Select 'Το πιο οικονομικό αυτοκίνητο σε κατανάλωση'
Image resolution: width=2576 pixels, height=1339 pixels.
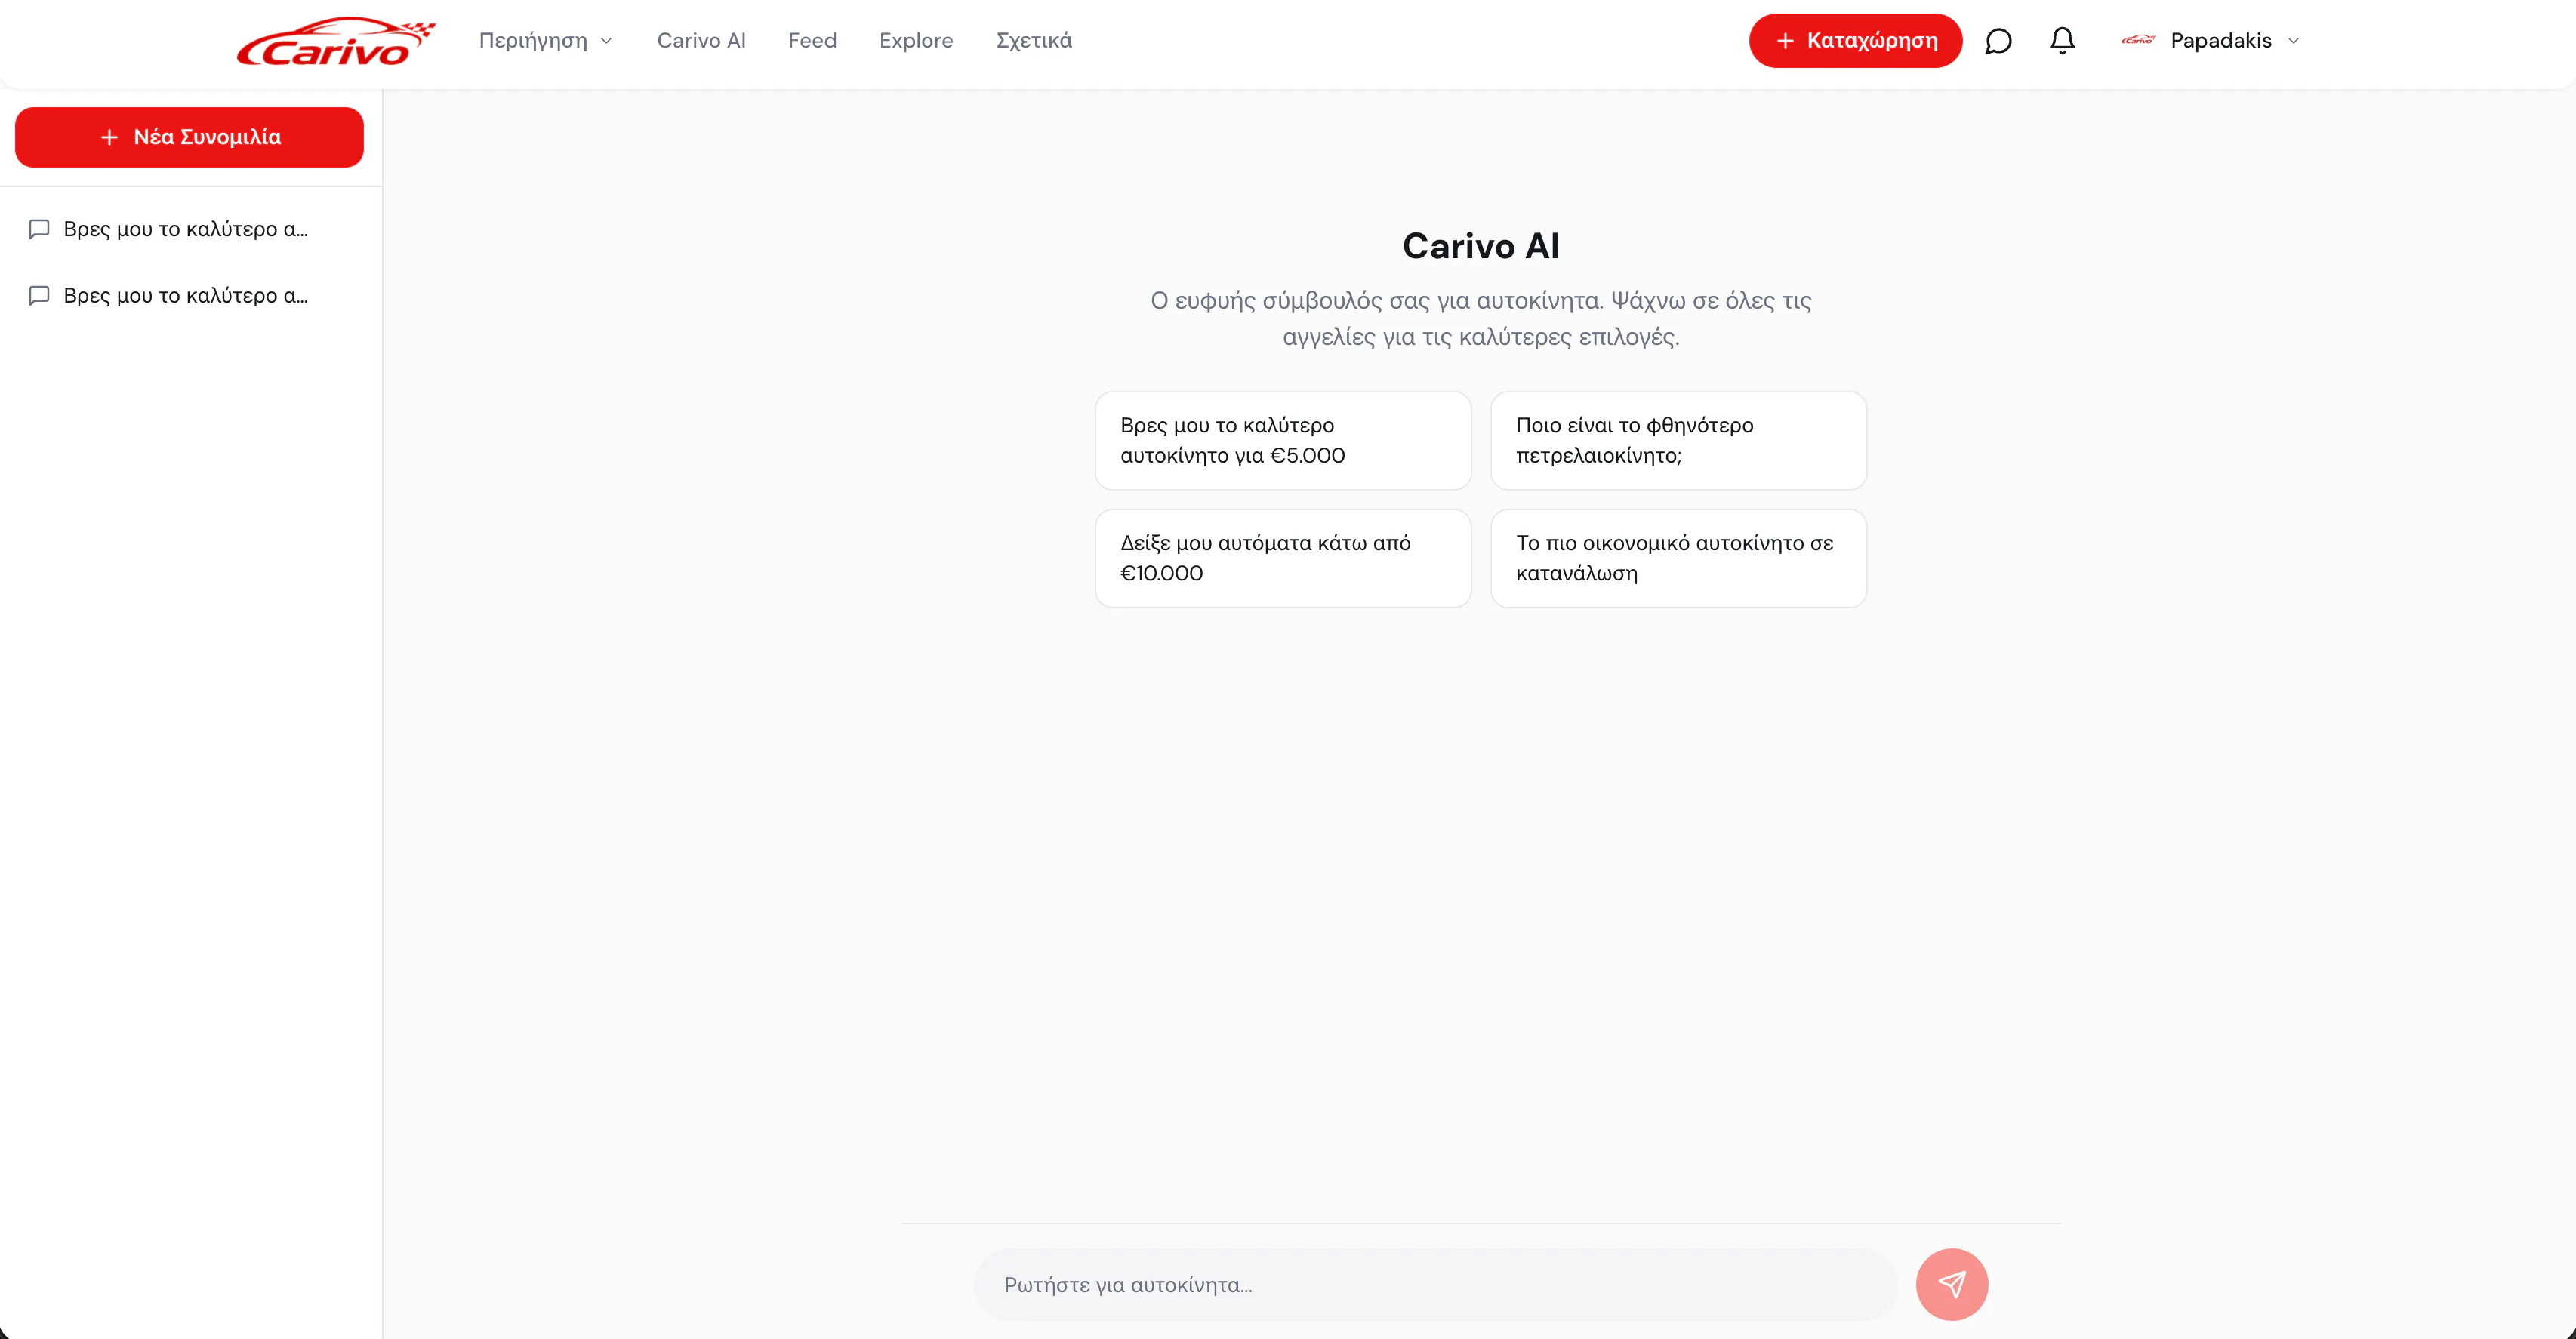[x=1678, y=559]
